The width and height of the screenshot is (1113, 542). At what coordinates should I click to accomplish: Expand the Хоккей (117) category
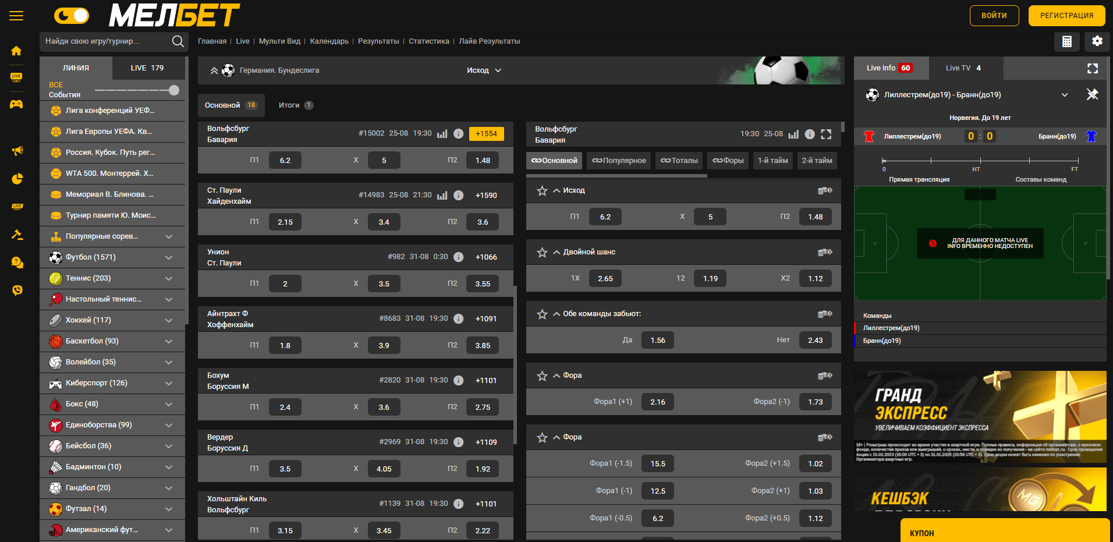pyautogui.click(x=169, y=320)
